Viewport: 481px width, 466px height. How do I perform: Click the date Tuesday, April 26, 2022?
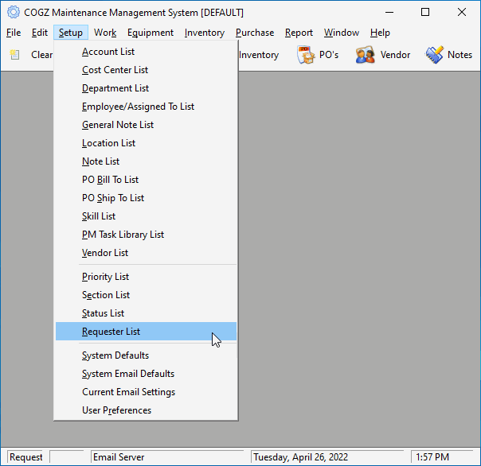(327, 457)
